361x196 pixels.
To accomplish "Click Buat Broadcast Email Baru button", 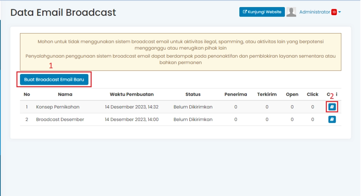I will (x=54, y=80).
